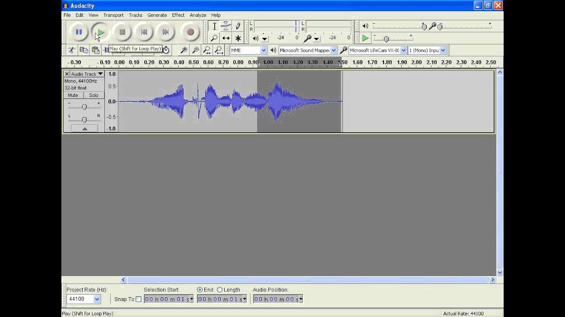Select the Envelope tool

pos(226,26)
